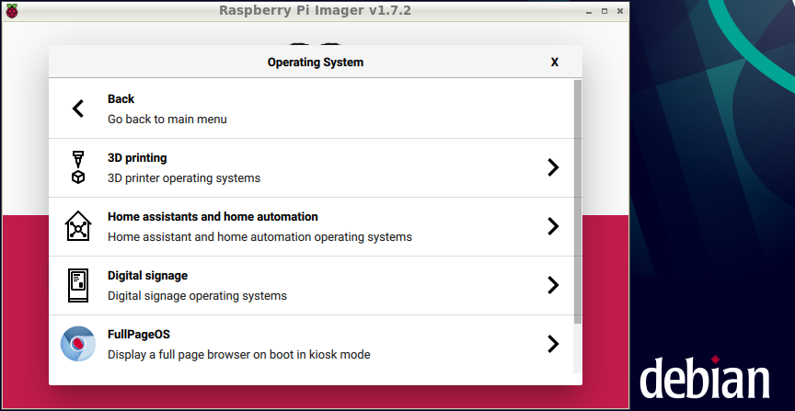
Task: Click the Raspberry Pi logo in title bar
Action: (x=10, y=10)
